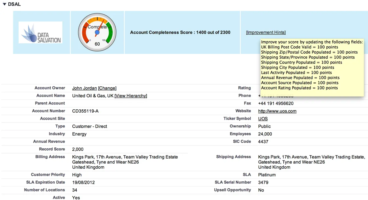Viewport: 368px width, 200px height.
Task: Select account number CD355119-A
Action: tap(85, 111)
